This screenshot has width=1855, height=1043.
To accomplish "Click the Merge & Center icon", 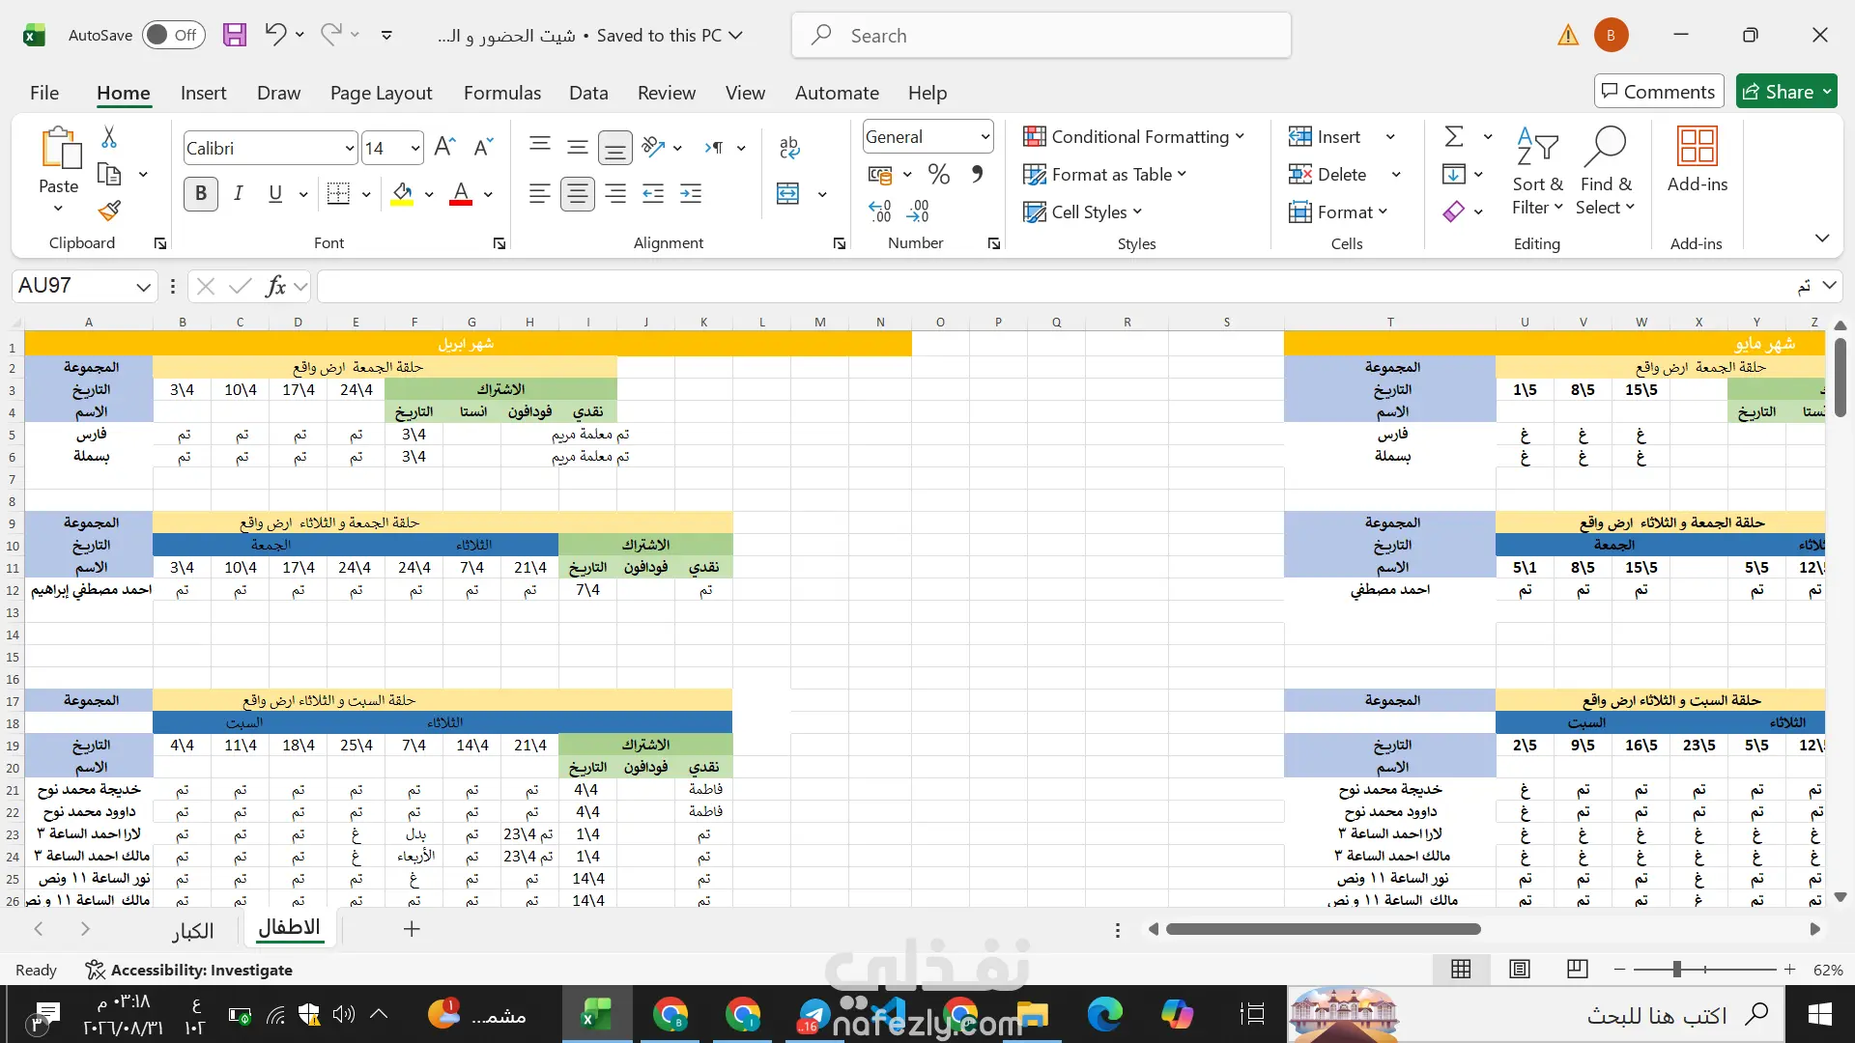I will (x=788, y=194).
